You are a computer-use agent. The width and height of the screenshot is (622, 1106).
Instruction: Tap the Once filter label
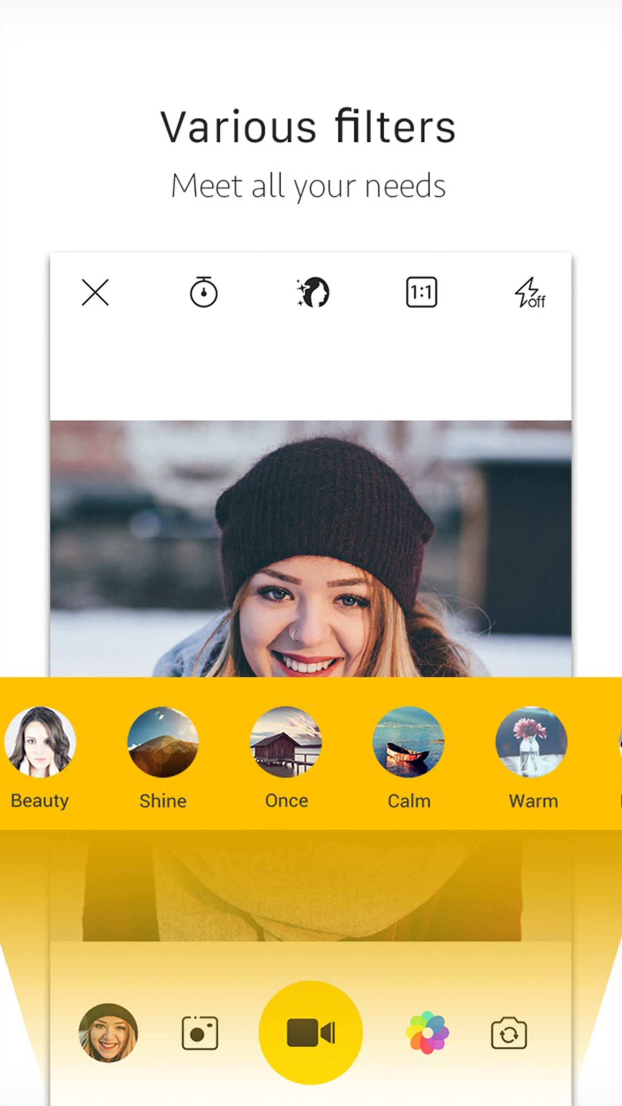(286, 801)
